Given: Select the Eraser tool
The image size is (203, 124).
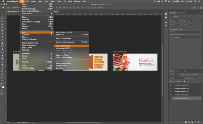Looking at the screenshot, I should click(2, 49).
